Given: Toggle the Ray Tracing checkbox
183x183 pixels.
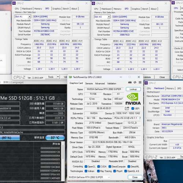Looking at the screenshot, I should point(98,171).
